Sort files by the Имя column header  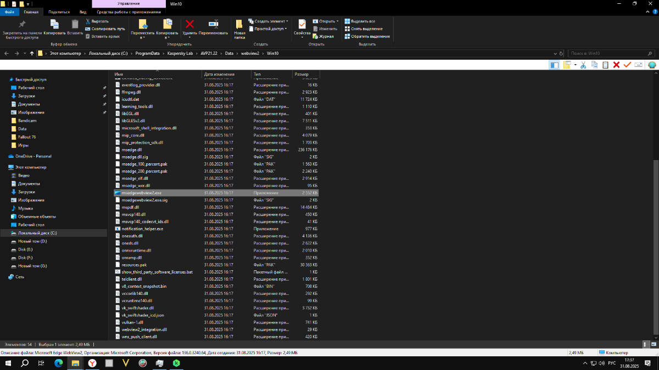(x=157, y=74)
